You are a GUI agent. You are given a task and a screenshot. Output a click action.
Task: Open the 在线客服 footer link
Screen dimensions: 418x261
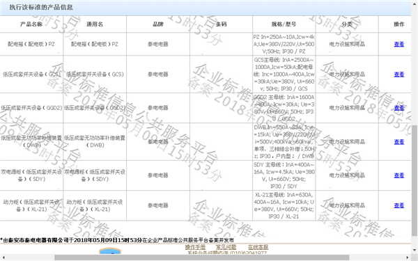(x=258, y=247)
